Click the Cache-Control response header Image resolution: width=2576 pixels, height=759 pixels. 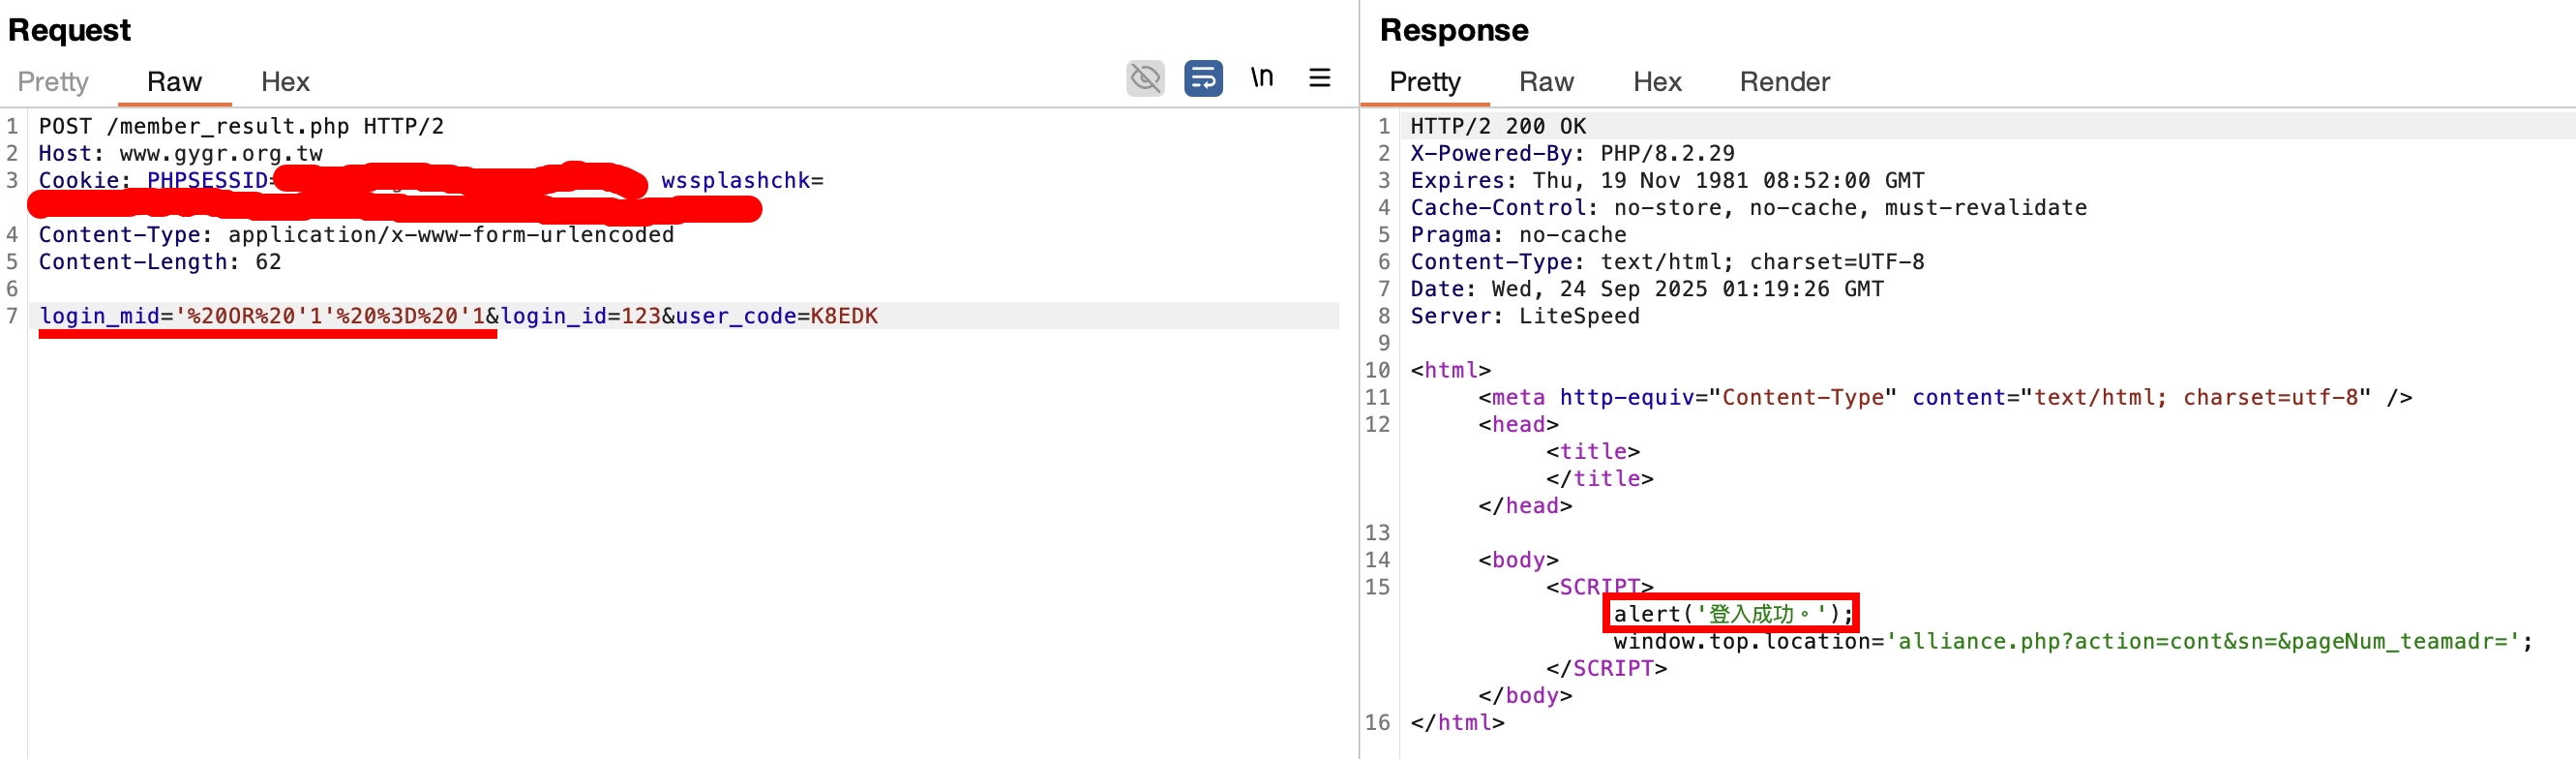point(1748,207)
